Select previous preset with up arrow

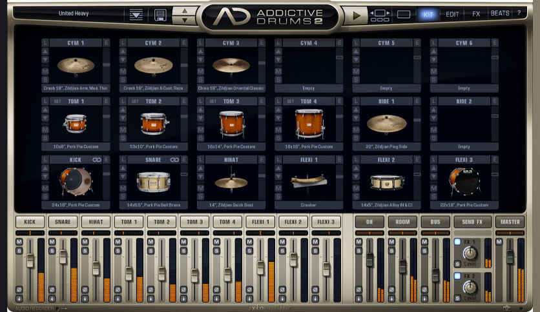click(x=185, y=11)
